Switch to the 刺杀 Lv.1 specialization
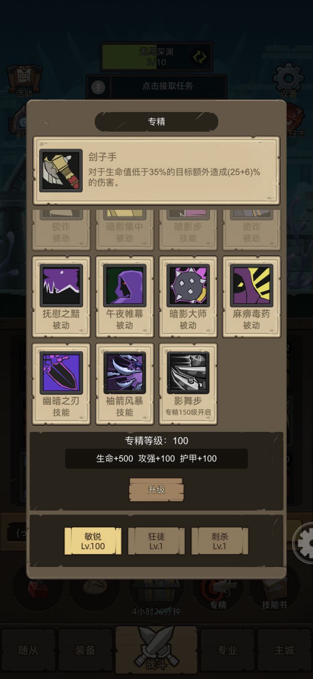This screenshot has width=313, height=679. click(x=220, y=541)
